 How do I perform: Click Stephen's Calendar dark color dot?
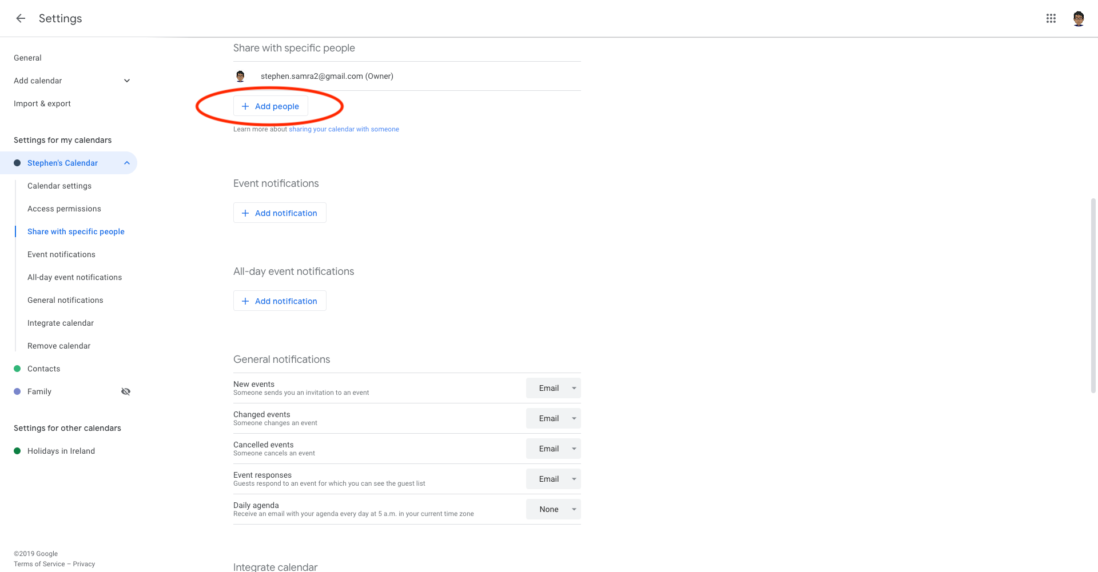(x=17, y=163)
